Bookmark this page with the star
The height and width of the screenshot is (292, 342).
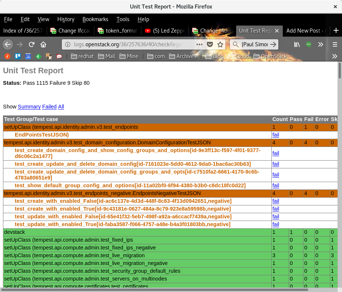click(x=220, y=44)
